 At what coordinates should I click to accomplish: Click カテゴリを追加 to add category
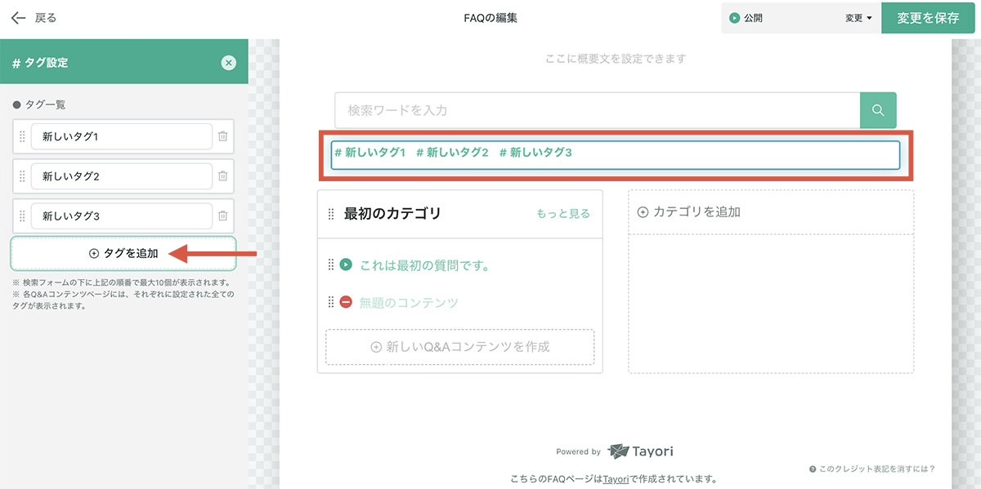click(689, 212)
